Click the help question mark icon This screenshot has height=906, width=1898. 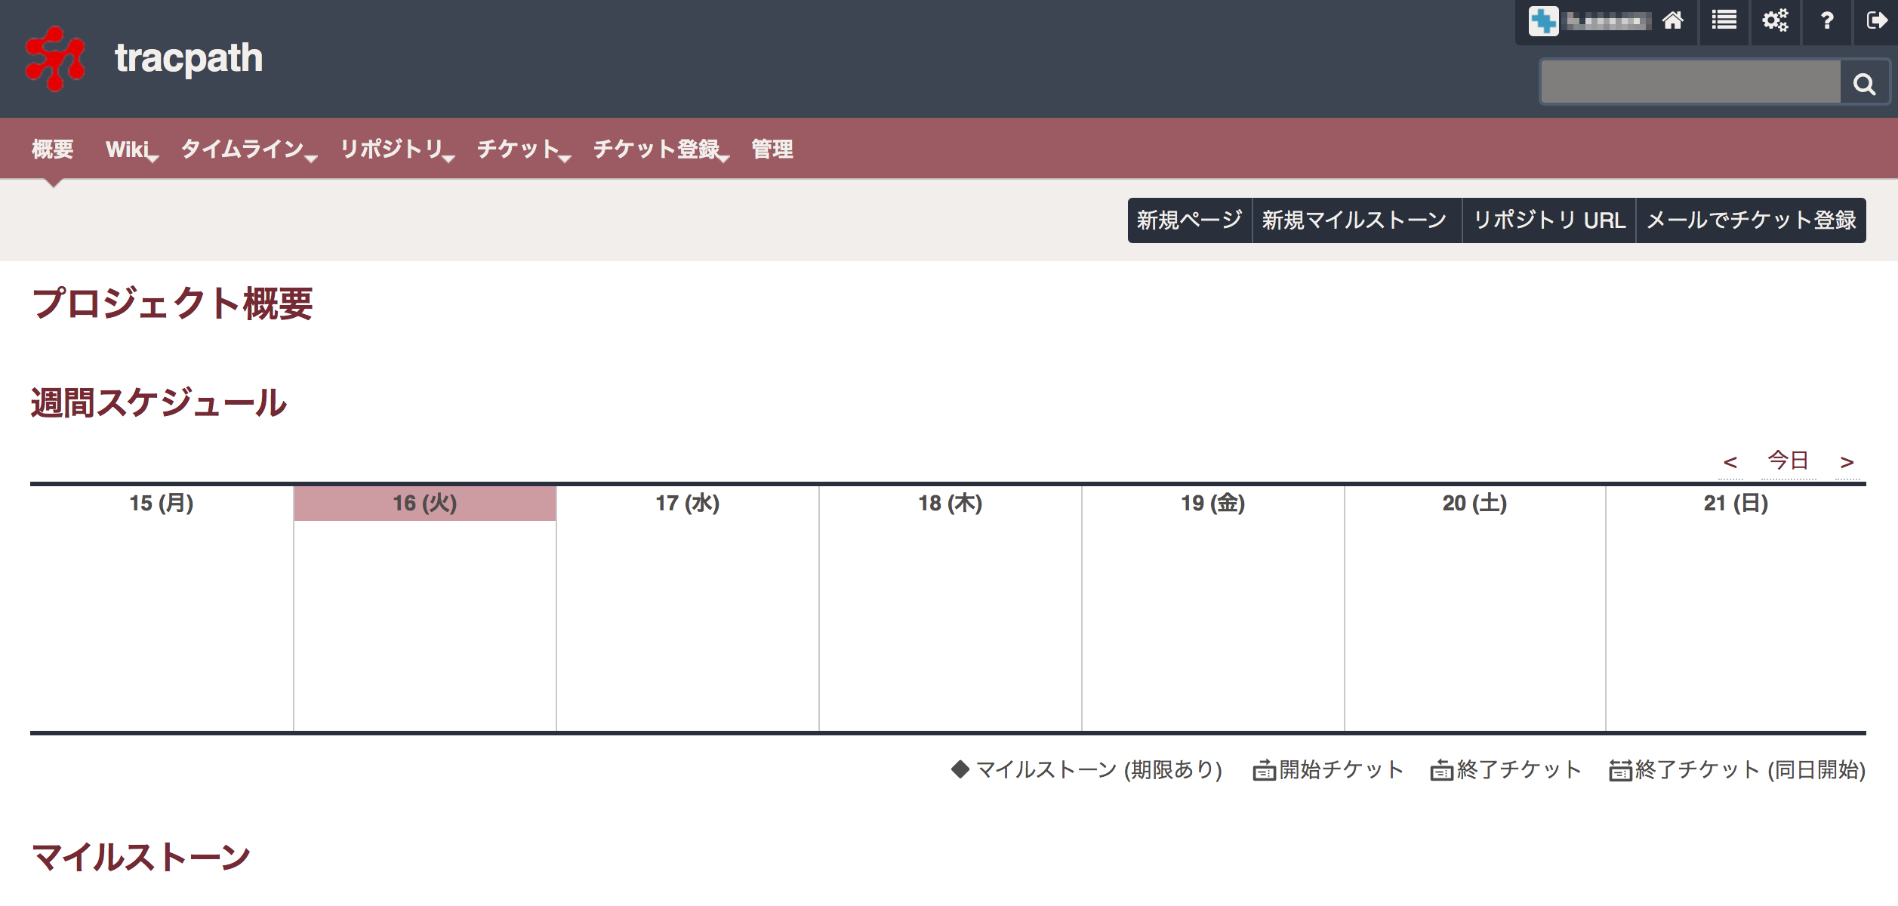1826,20
